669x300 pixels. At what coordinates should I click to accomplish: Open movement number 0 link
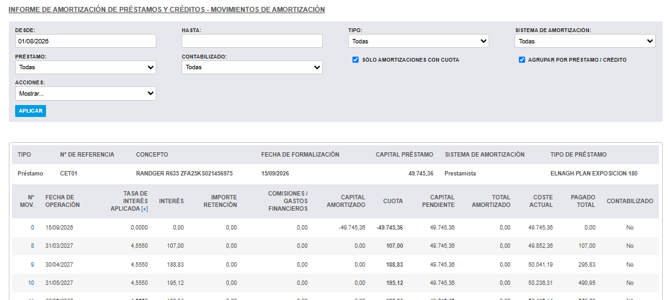[32, 228]
